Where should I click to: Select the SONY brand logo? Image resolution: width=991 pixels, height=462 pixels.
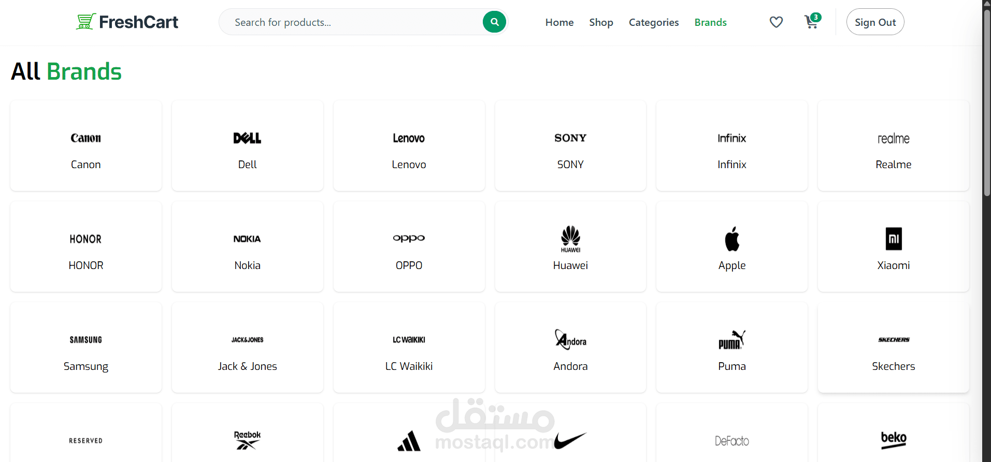click(x=570, y=138)
